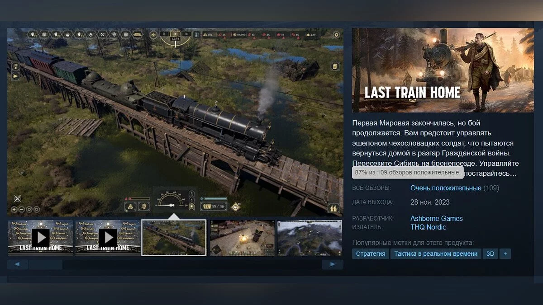
Task: Click the description text starting Первая Мировая закончилась
Action: coord(436,148)
